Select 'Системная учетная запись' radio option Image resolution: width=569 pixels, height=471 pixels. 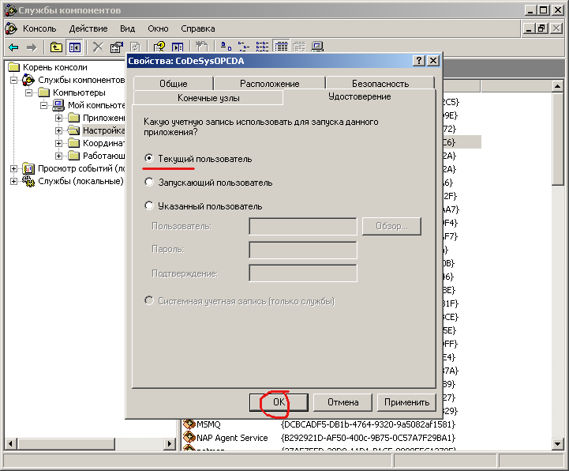[x=149, y=300]
